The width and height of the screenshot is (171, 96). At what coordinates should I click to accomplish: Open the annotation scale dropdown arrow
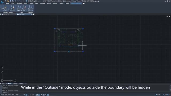160,95
